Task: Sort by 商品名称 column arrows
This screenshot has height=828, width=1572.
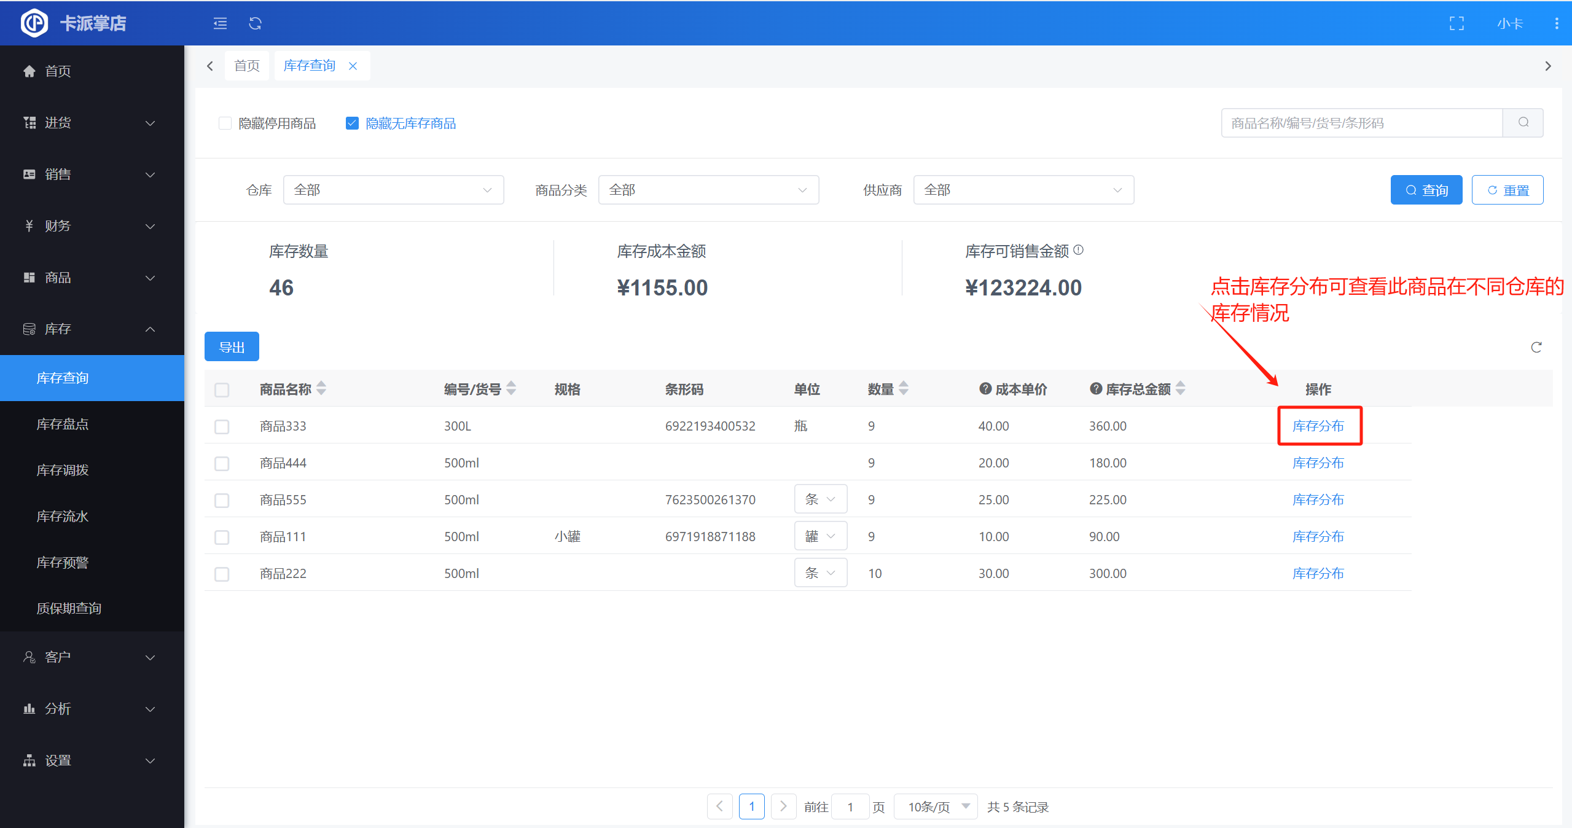Action: click(x=321, y=388)
